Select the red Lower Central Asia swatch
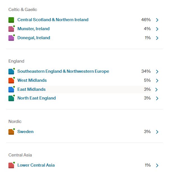This screenshot has width=172, height=179. pyautogui.click(x=11, y=165)
